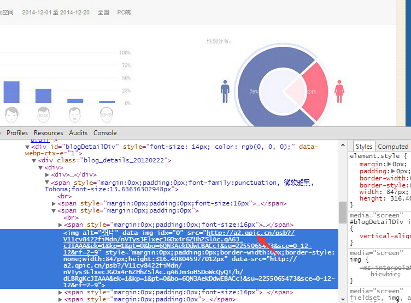Open the Computed styles tab
This screenshot has width=411, height=303.
[393, 147]
